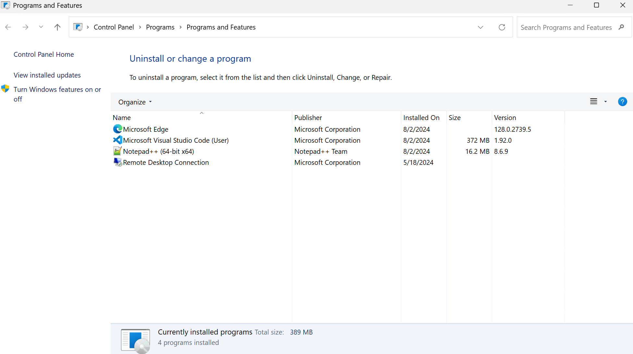Click the Visual Studio Code program icon
Viewport: 633px width, 354px height.
[117, 140]
